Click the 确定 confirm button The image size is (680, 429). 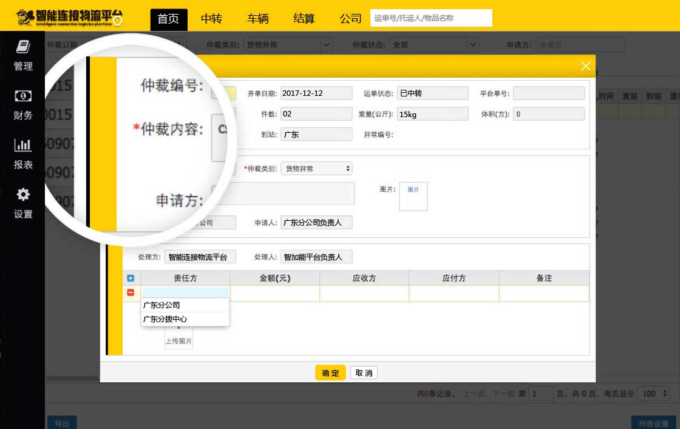(x=330, y=373)
